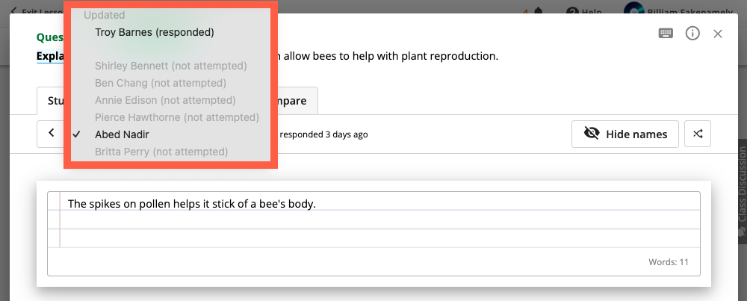Click the user profile avatar
Viewport: 747px width, 301px height.
[633, 11]
